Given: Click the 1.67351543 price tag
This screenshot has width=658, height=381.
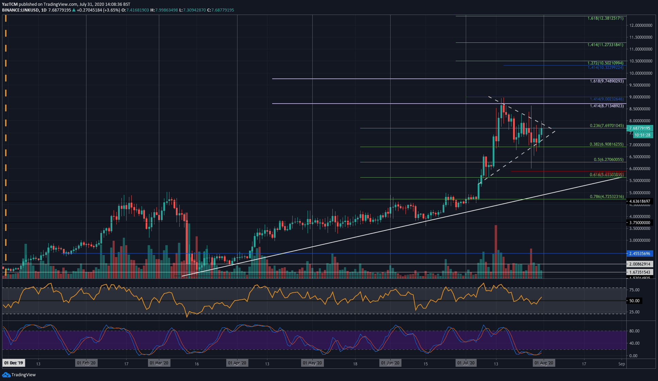Looking at the screenshot, I should pos(640,272).
